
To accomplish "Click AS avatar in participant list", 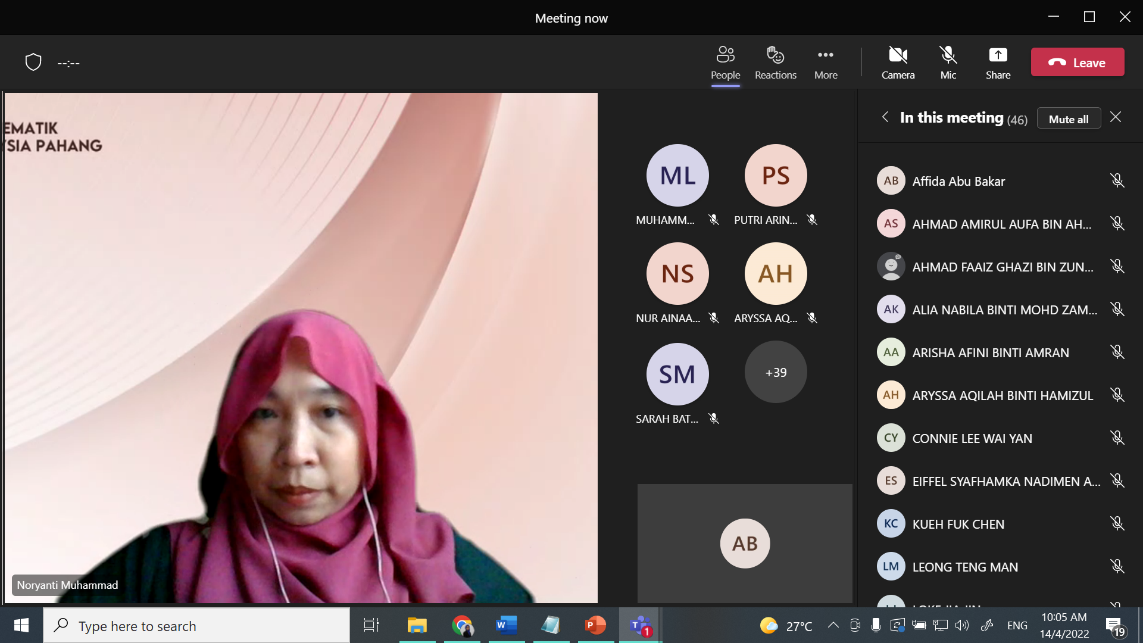I will [x=891, y=223].
